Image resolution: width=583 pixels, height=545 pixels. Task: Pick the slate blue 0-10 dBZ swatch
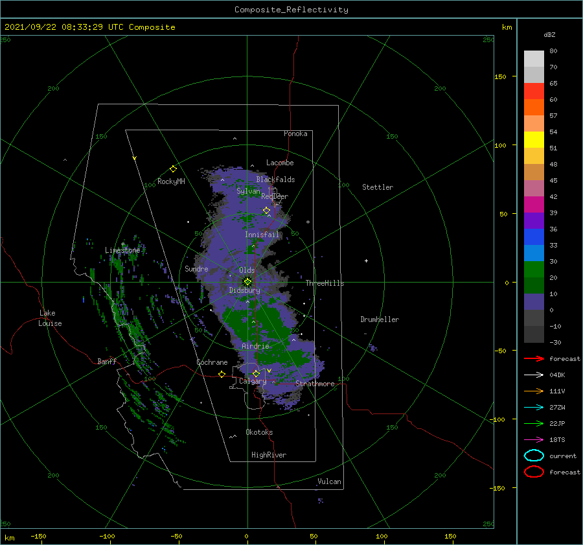click(x=534, y=302)
